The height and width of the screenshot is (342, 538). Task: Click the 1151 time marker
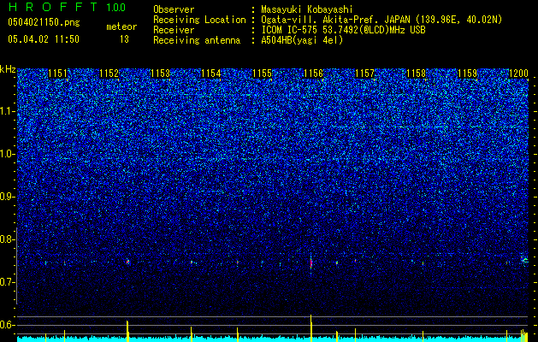pos(58,74)
